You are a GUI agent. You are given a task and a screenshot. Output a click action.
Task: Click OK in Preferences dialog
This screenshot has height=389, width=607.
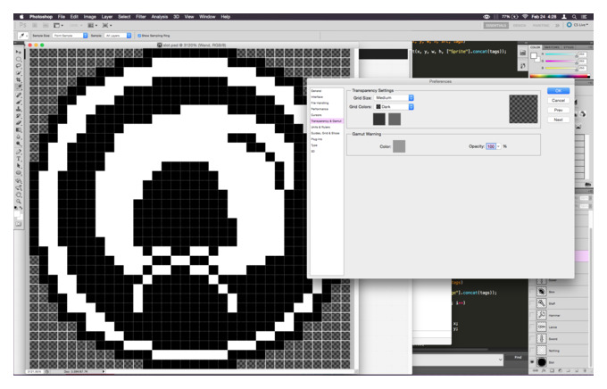pyautogui.click(x=558, y=91)
